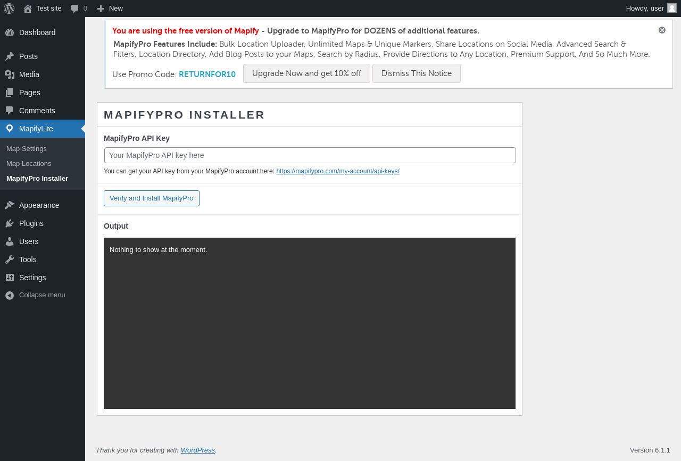Click comment count 0 in admin bar
This screenshot has width=681, height=461.
[85, 9]
